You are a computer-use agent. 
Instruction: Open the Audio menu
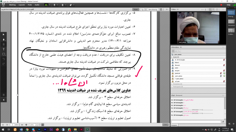click(x=37, y=5)
